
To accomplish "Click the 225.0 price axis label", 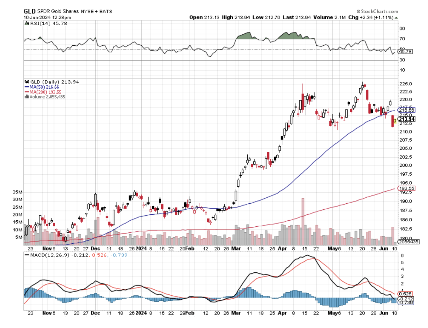I will pyautogui.click(x=405, y=84).
